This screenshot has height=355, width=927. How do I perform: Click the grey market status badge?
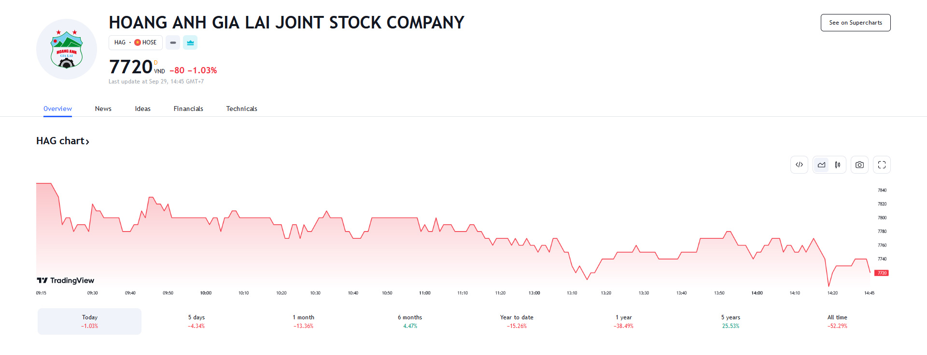[x=173, y=42]
